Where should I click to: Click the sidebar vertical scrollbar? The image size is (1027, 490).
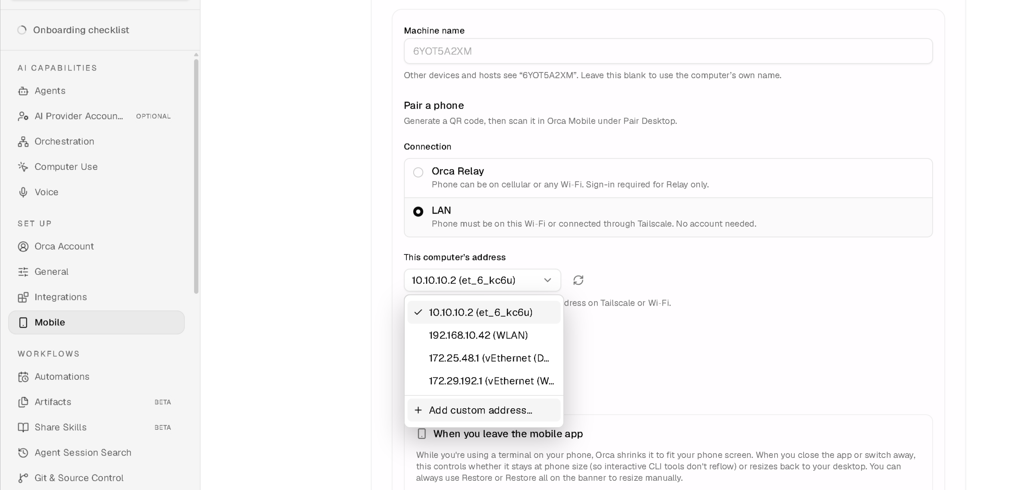point(196,176)
